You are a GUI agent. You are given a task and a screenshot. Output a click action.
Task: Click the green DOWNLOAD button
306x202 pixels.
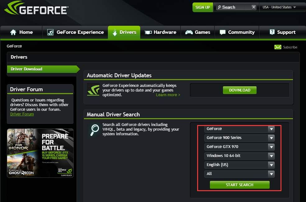[x=239, y=90]
